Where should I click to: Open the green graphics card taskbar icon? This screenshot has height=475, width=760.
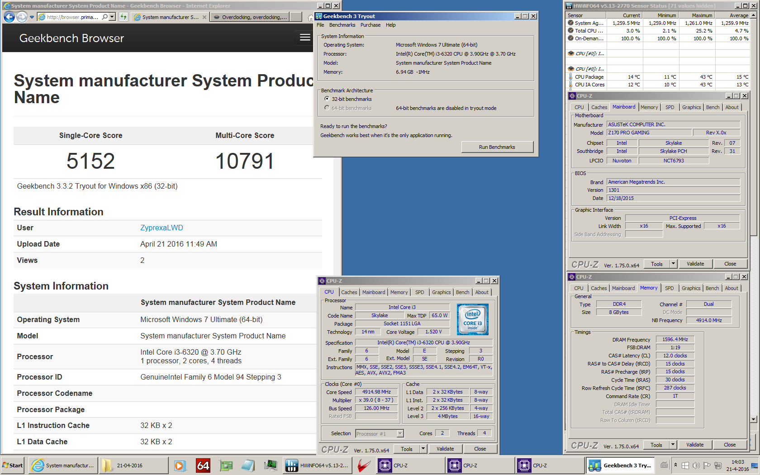pyautogui.click(x=226, y=465)
